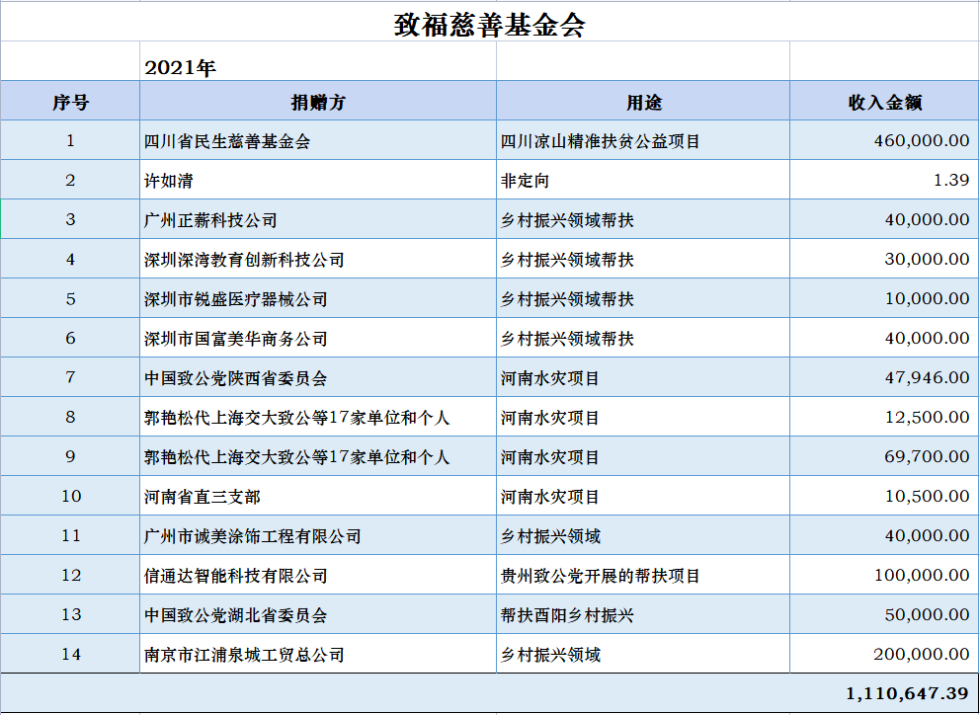
Task: Select amount cell 1.39
Action: [x=884, y=180]
